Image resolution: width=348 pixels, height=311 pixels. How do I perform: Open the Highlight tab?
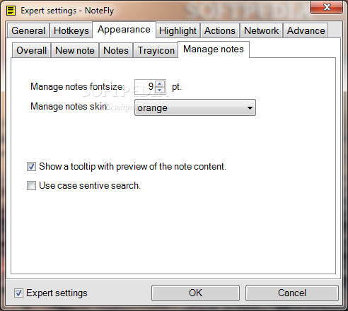point(178,30)
